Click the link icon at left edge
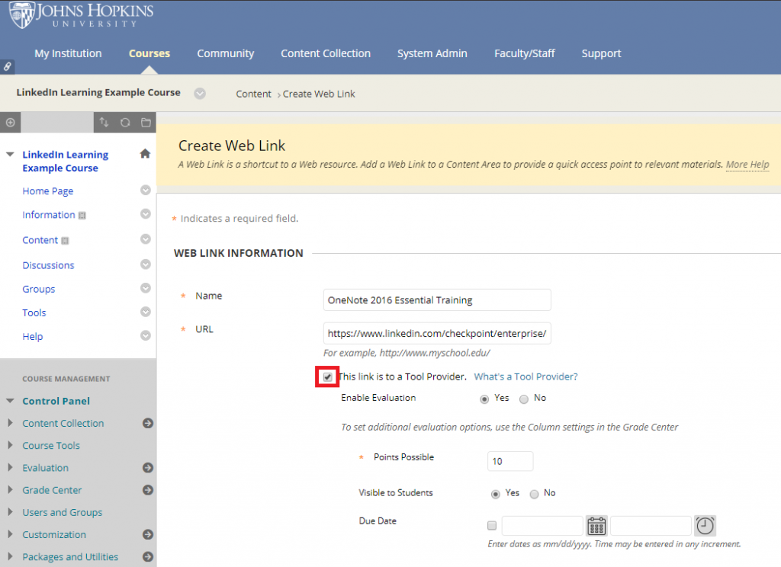This screenshot has width=781, height=567. (7, 66)
